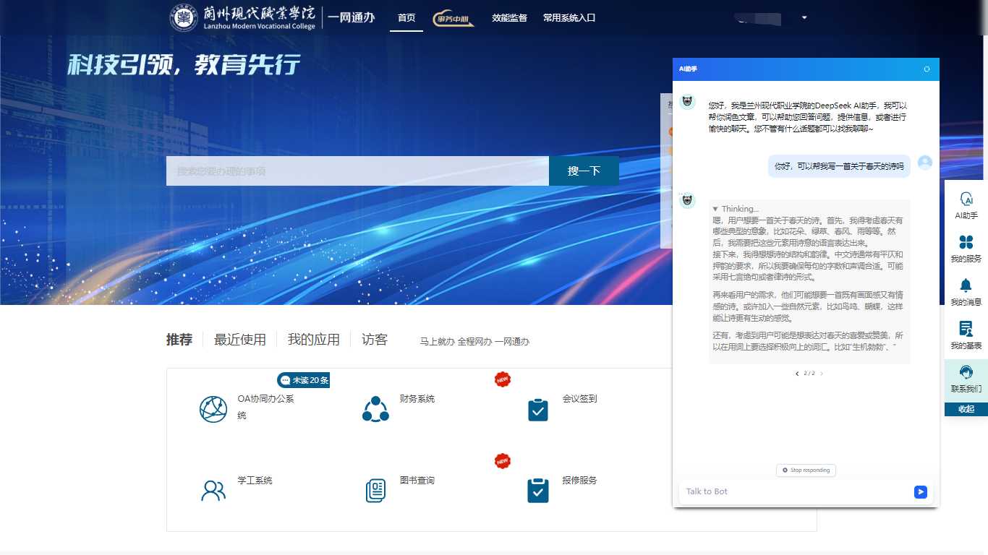Click the 图书查询 document icon
Screen dimensions: 988x555
point(375,491)
